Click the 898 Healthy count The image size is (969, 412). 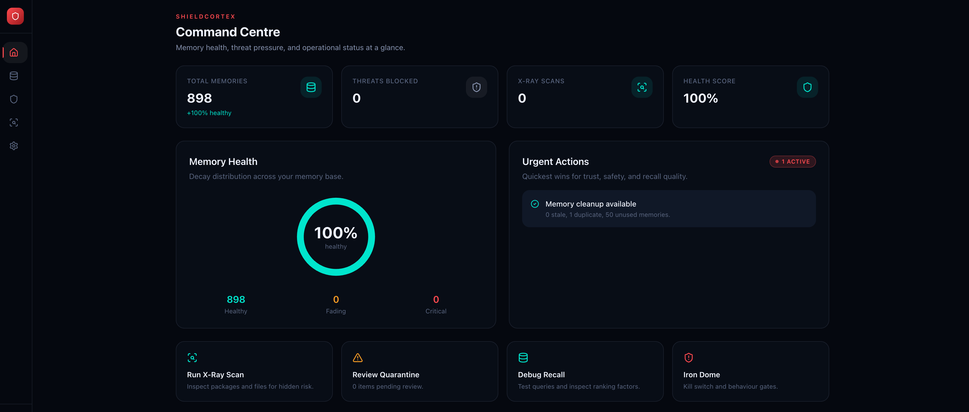[236, 304]
